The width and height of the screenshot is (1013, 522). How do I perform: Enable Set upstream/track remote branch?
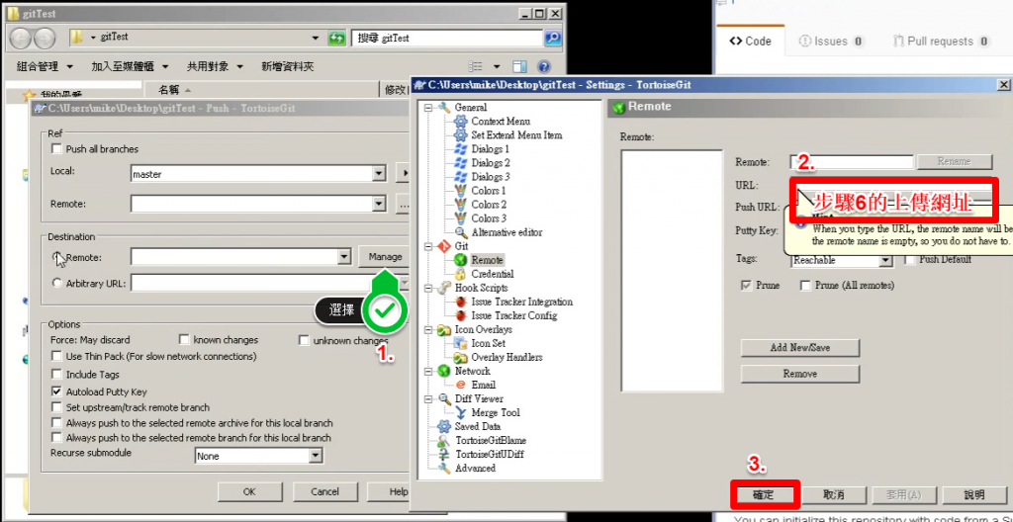point(56,407)
